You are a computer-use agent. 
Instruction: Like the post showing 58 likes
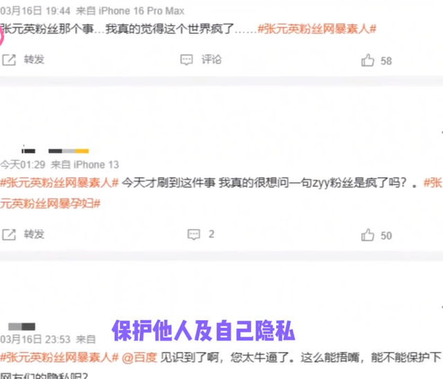tap(368, 60)
